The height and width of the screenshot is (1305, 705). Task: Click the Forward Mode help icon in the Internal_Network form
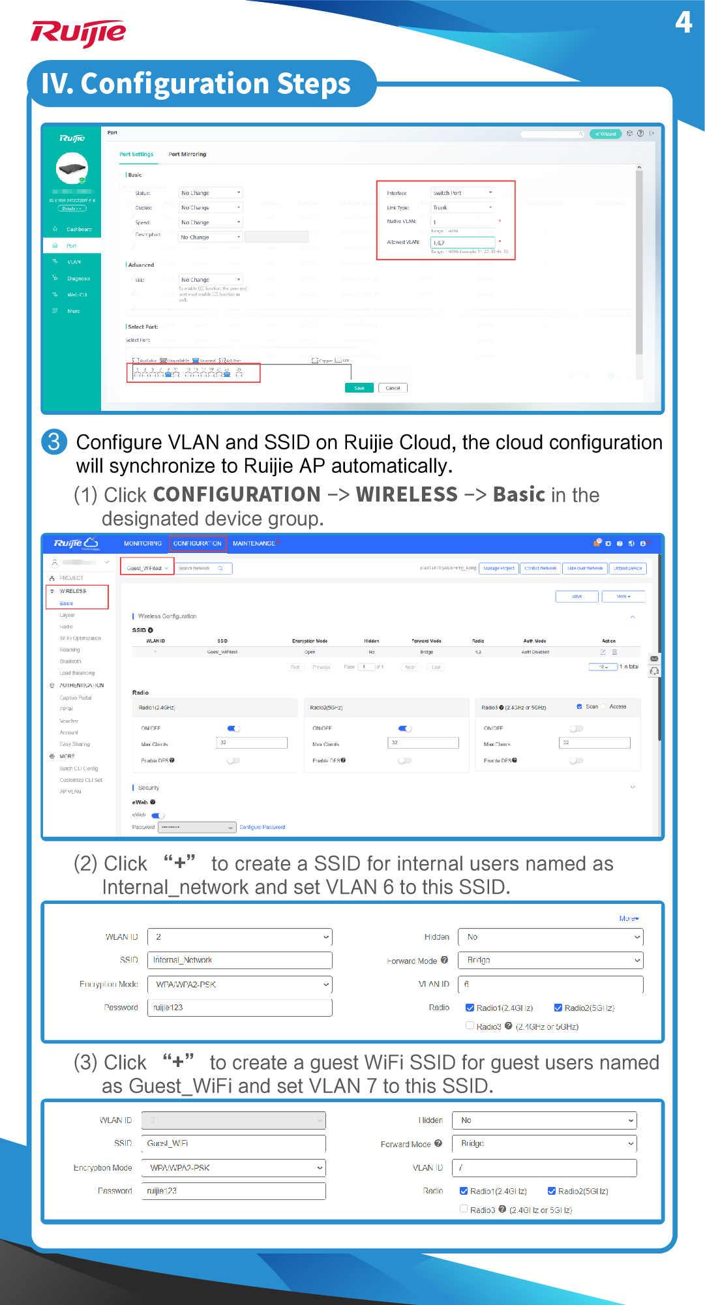click(444, 960)
